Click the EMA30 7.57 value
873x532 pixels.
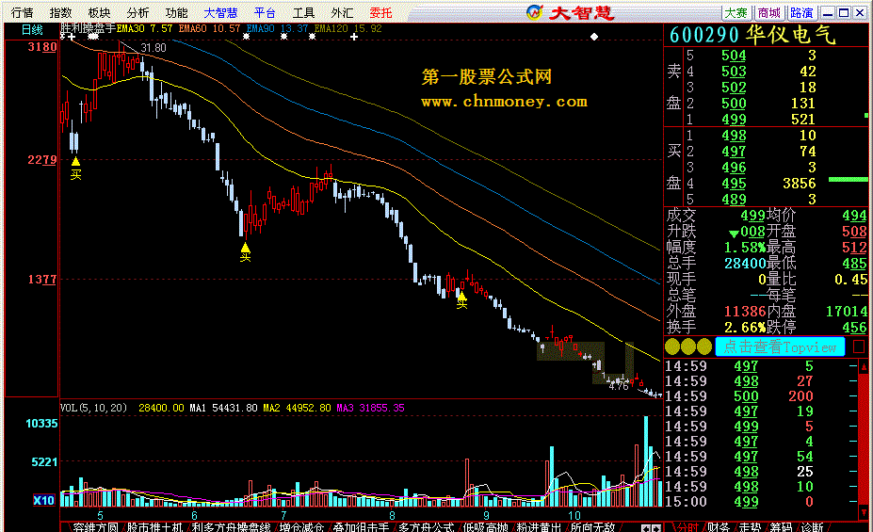pos(144,28)
